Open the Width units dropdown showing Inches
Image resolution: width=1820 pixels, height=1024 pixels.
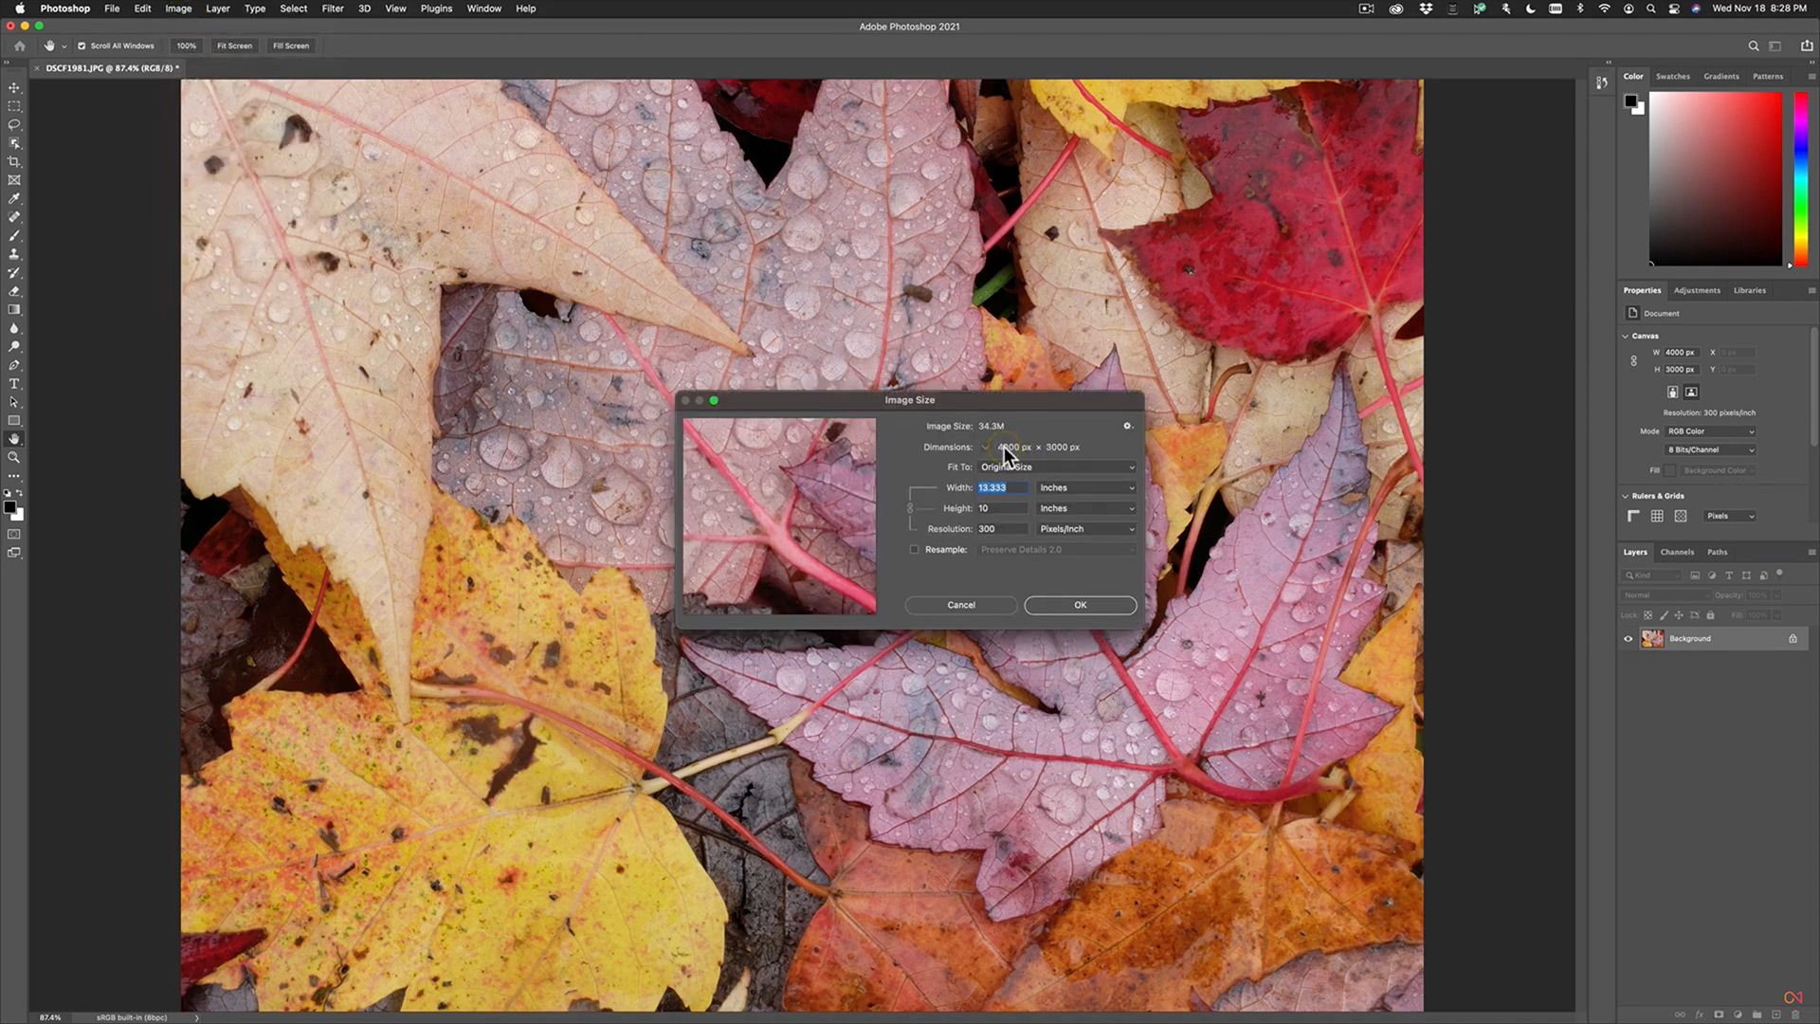1086,487
